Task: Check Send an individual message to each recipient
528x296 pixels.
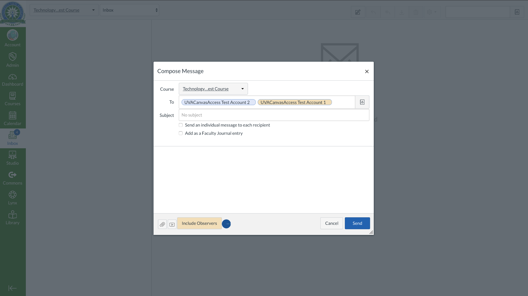Action: click(x=181, y=125)
